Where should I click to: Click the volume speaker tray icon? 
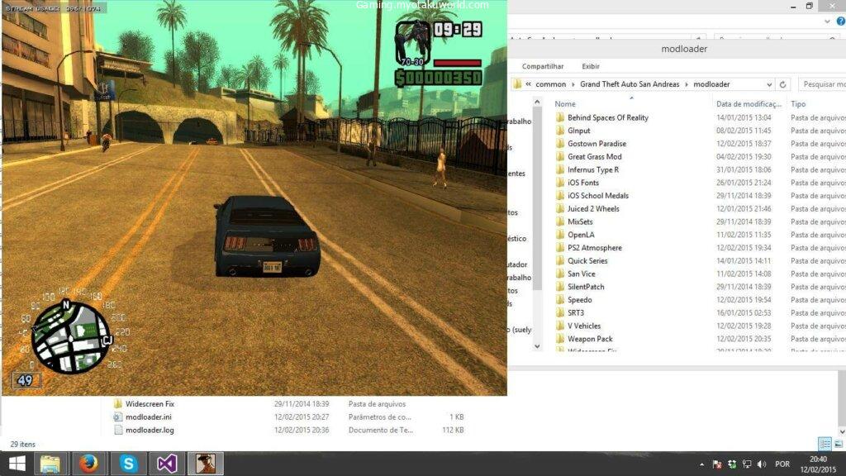point(761,464)
